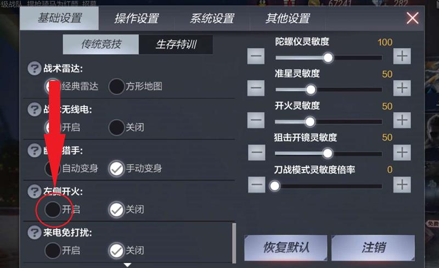Switch to 操作设置 tab
439x268 pixels.
pos(136,18)
